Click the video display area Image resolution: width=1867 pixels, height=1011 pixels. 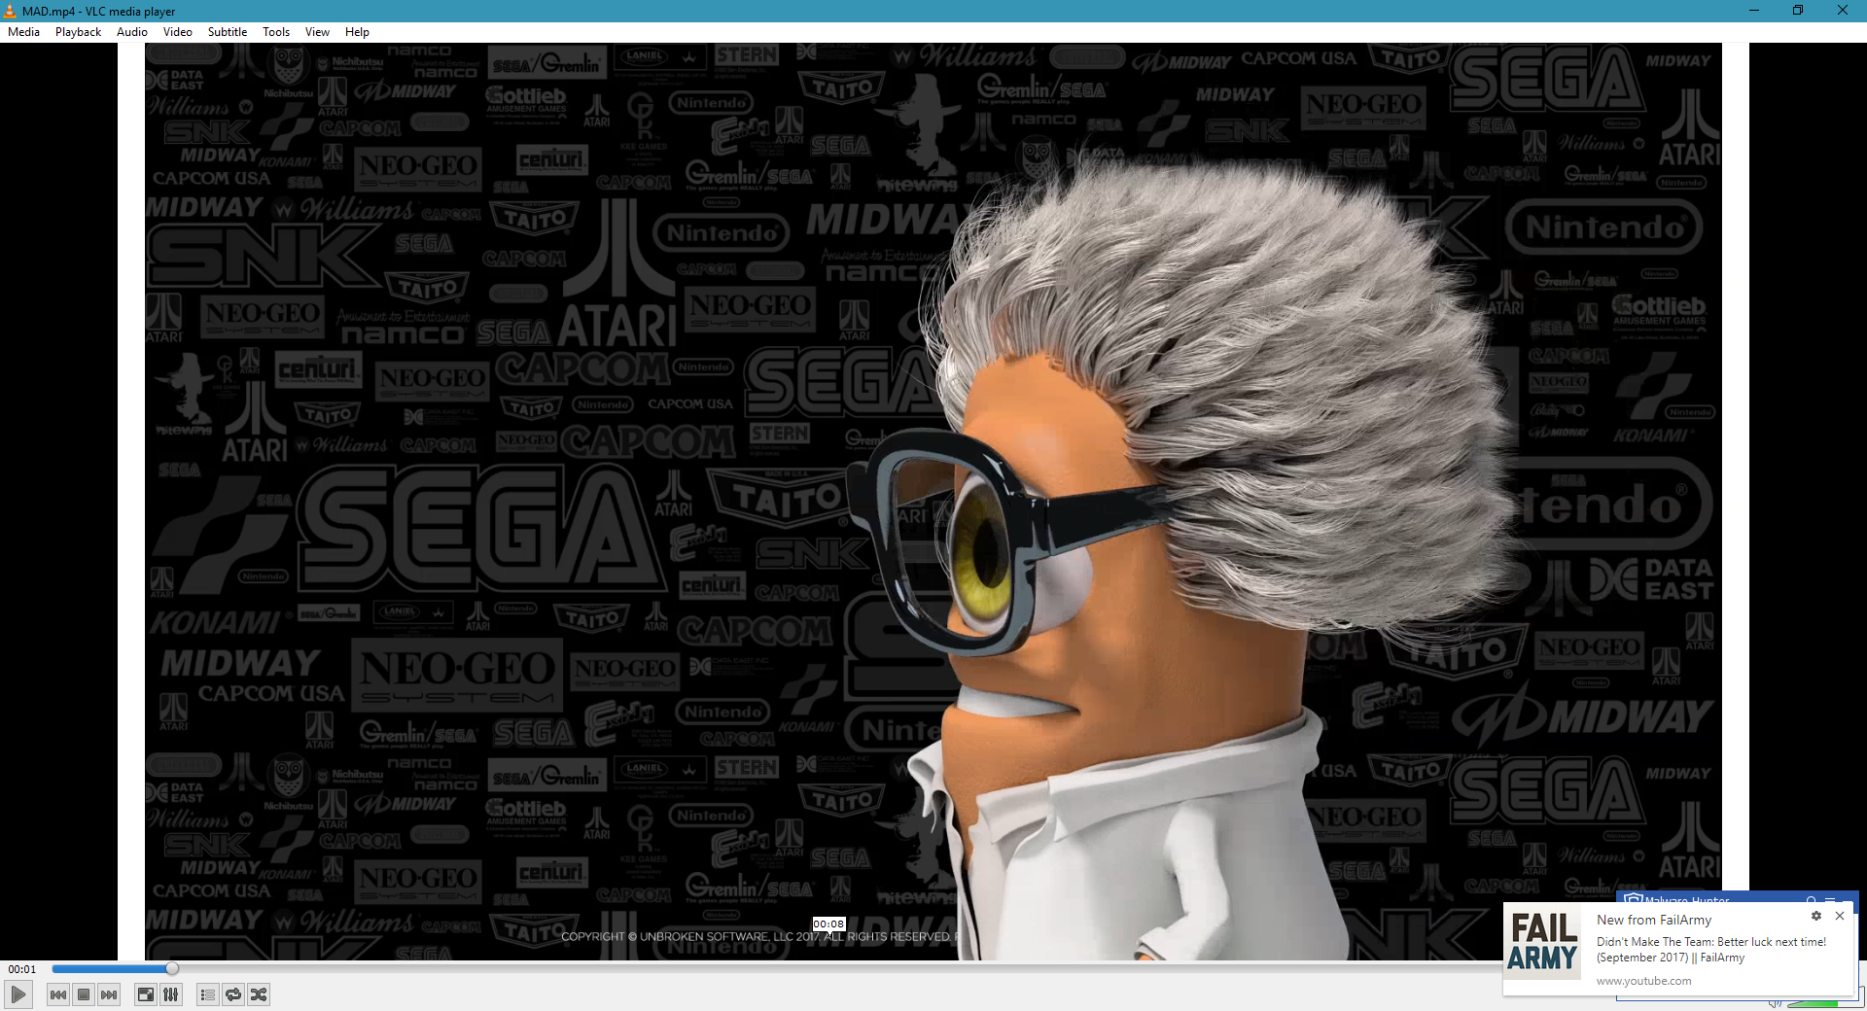933,502
